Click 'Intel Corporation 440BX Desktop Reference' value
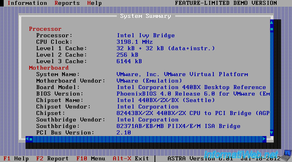This screenshot has height=162, width=292. pos(191,87)
